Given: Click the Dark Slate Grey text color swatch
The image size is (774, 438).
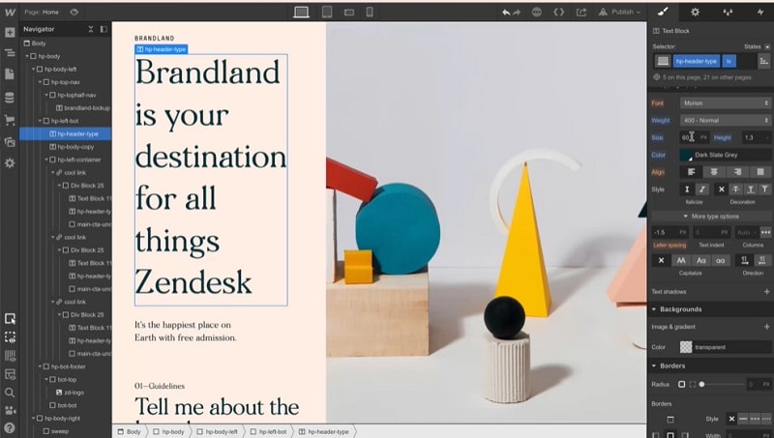Looking at the screenshot, I should tap(686, 155).
